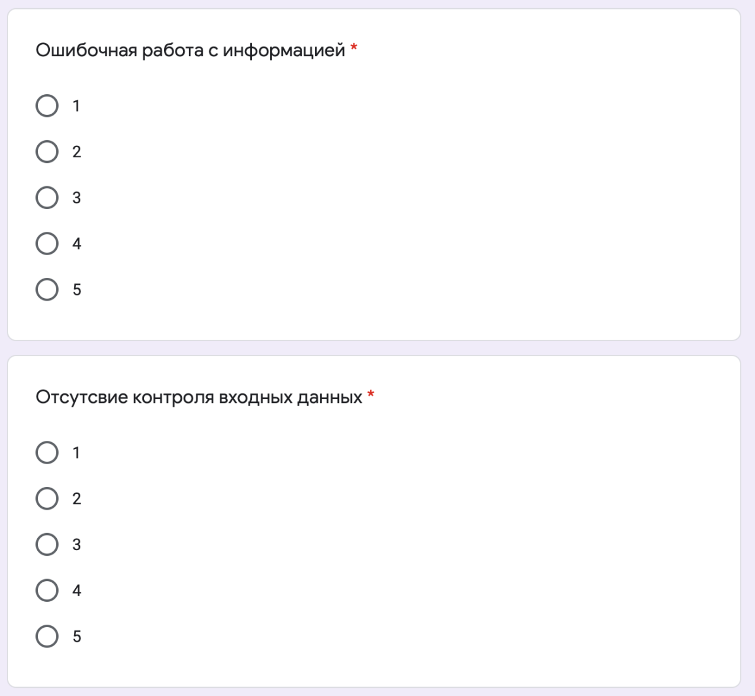Click the number label 5 in the second question
This screenshot has height=696, width=755.
pyautogui.click(x=76, y=636)
